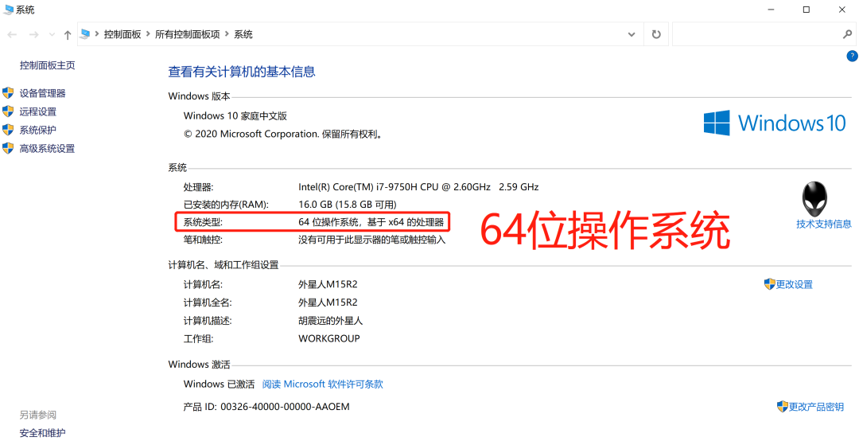859x445 pixels.
Task: Click shield icon next to 更改产品密钥
Action: point(783,406)
